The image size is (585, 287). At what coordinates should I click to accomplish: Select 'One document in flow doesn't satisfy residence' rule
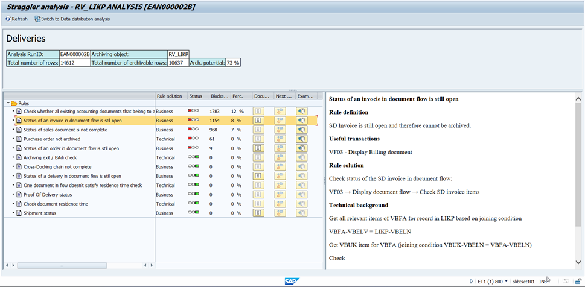83,185
